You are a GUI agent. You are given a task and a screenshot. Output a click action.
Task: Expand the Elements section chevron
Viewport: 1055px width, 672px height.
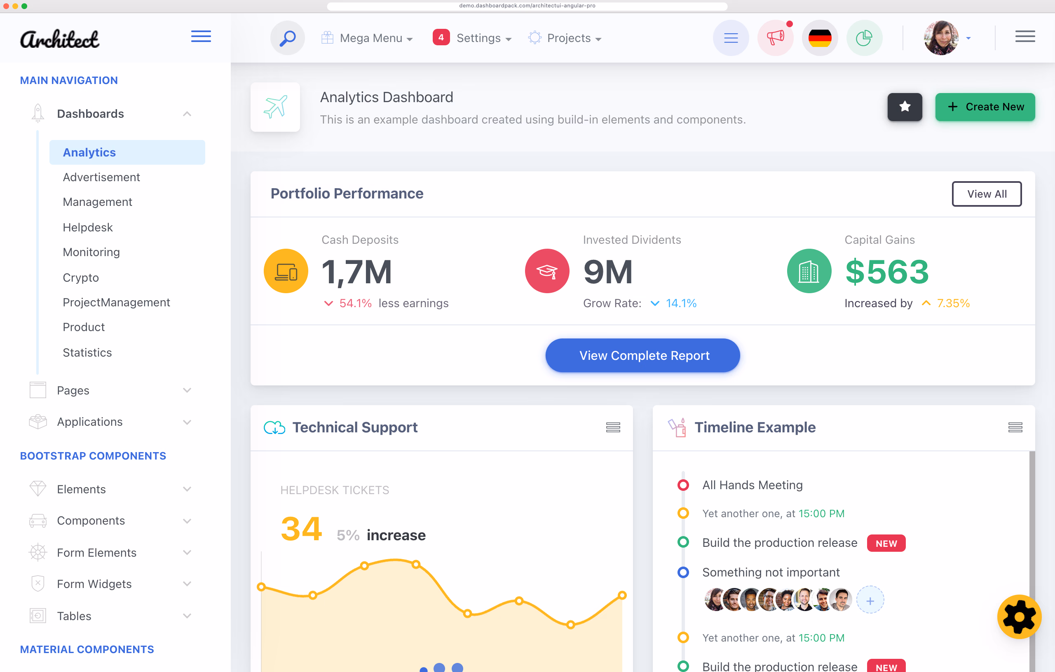187,489
